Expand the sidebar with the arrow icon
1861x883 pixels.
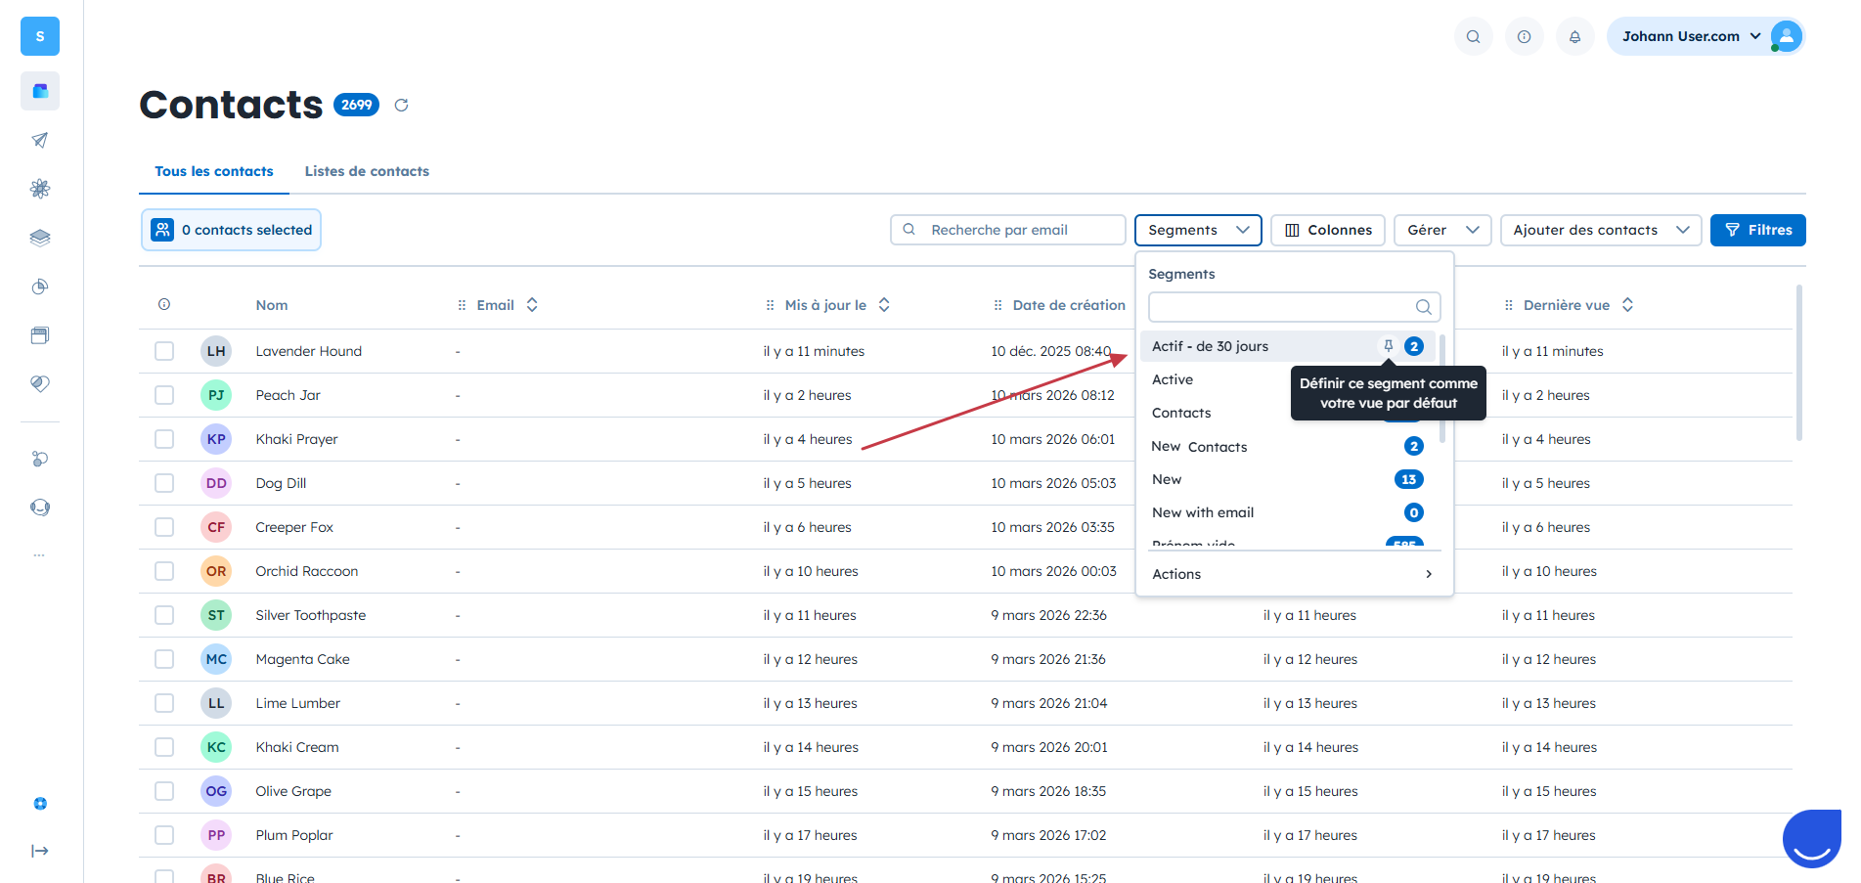click(40, 851)
